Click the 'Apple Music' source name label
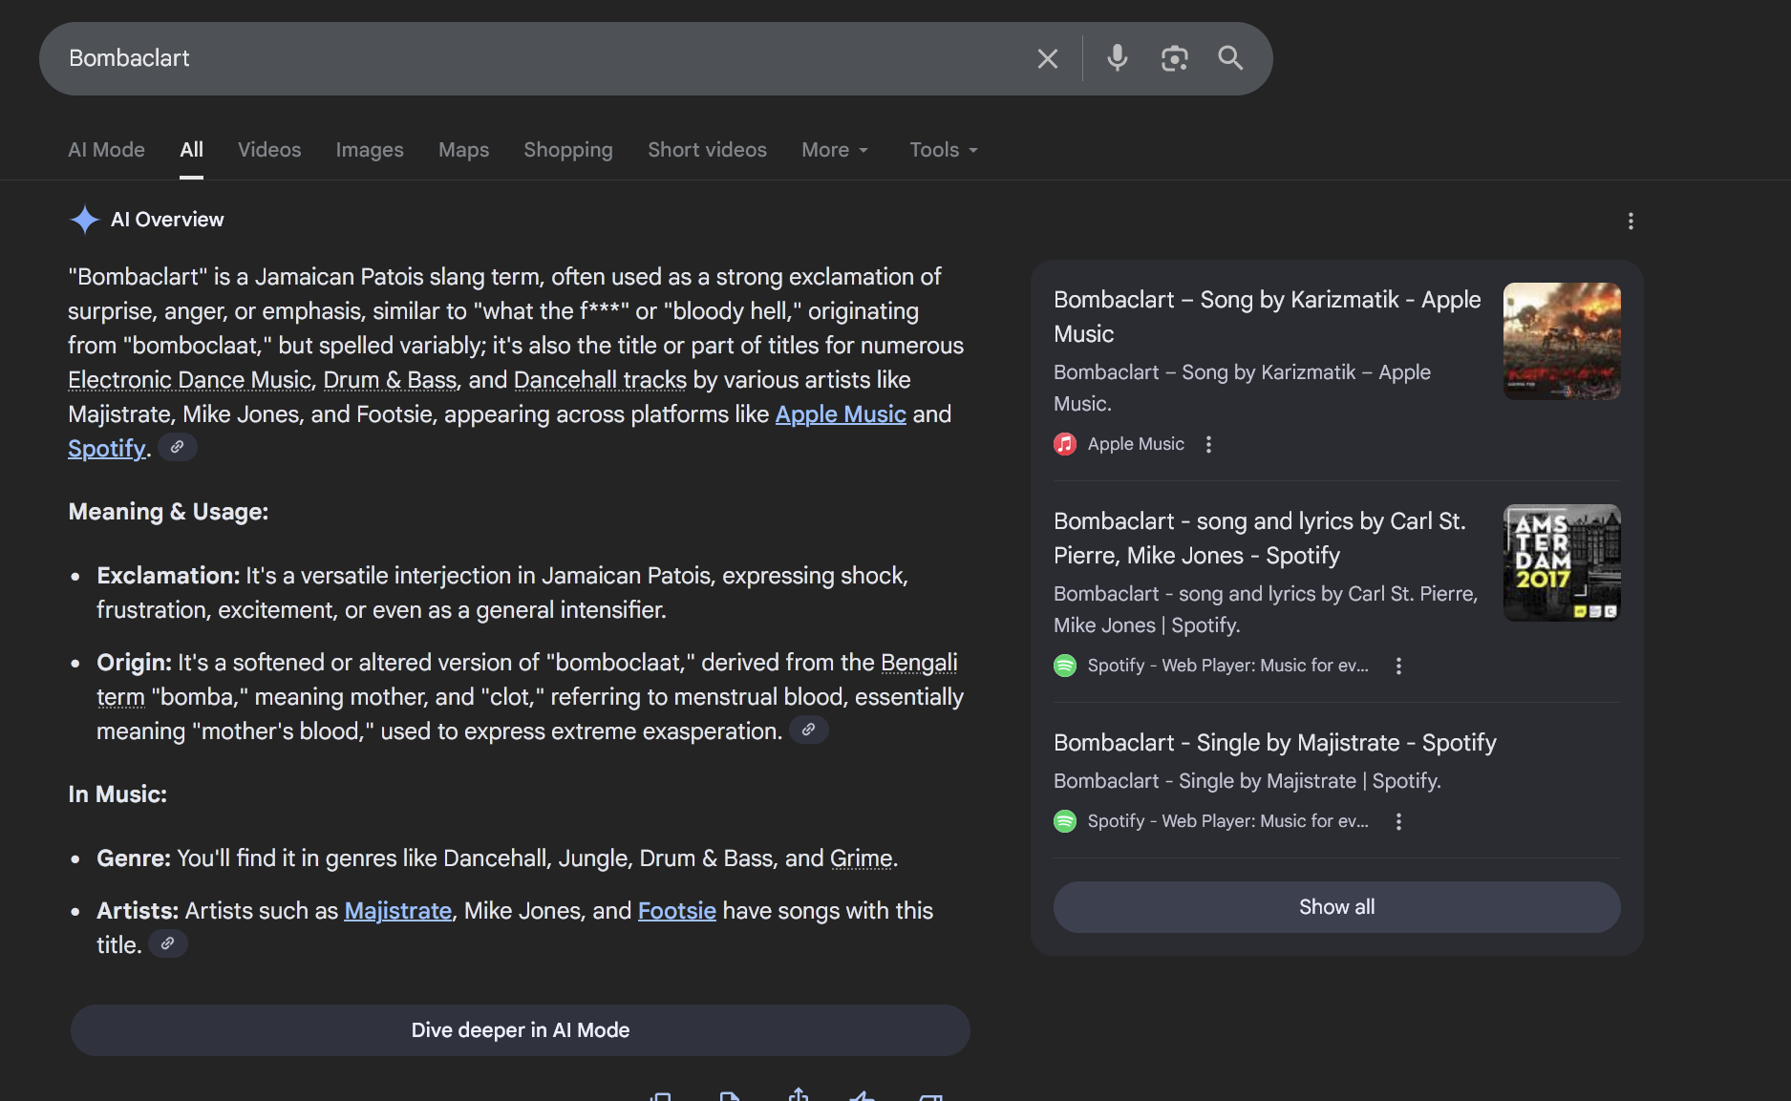 click(x=1136, y=444)
